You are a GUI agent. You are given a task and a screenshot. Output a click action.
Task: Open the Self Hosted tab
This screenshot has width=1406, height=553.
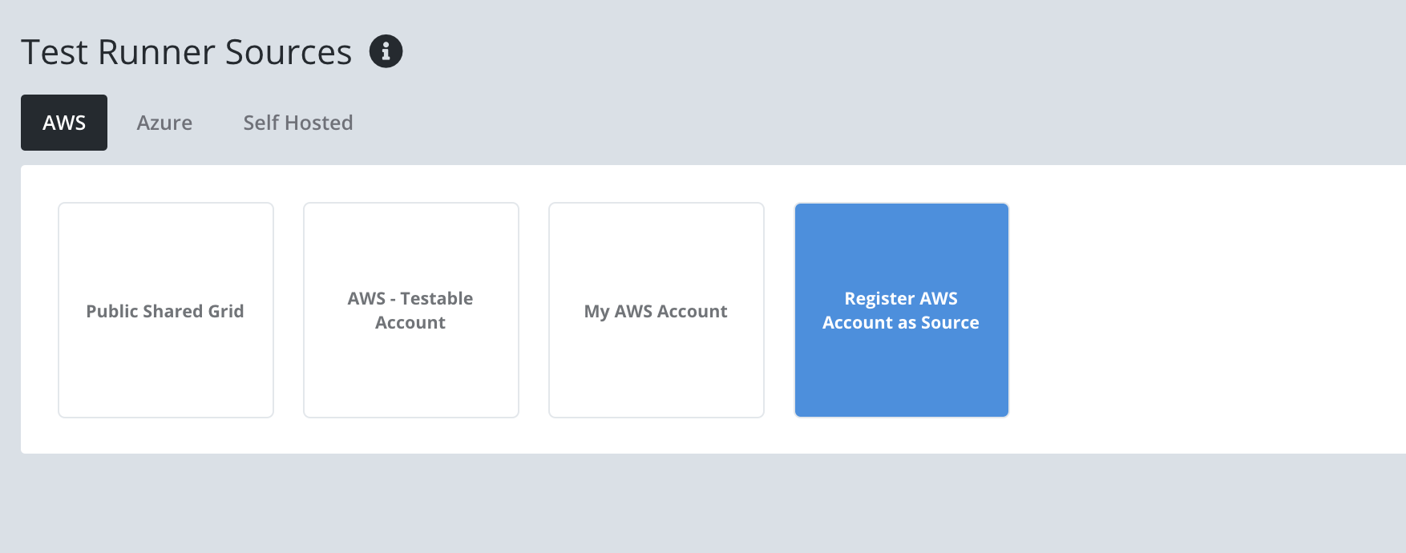tap(298, 123)
